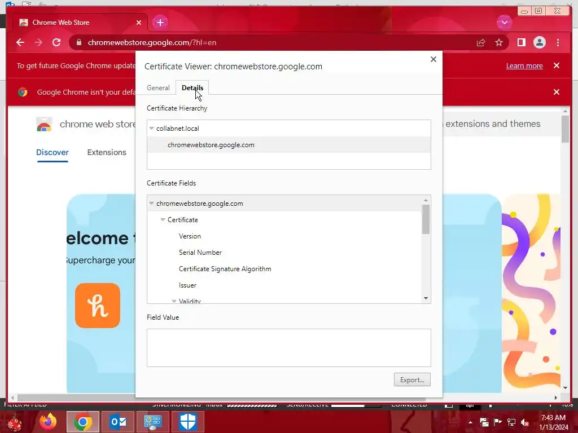Click the Action Center flag tray icon

pos(498,422)
